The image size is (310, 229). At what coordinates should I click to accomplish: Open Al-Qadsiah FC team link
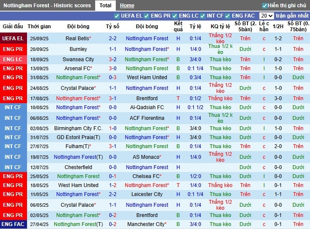pos(147,107)
